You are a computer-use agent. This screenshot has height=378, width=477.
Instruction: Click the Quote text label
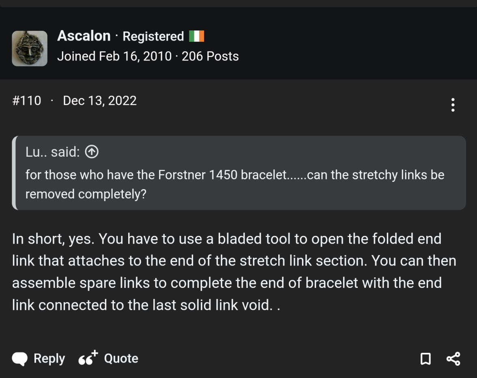(x=121, y=359)
